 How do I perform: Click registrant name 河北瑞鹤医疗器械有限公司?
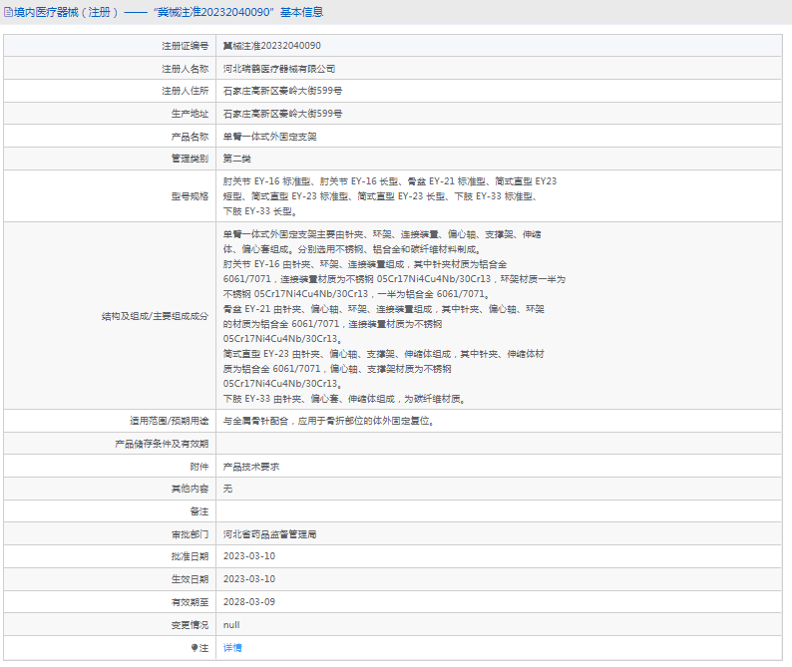[279, 69]
